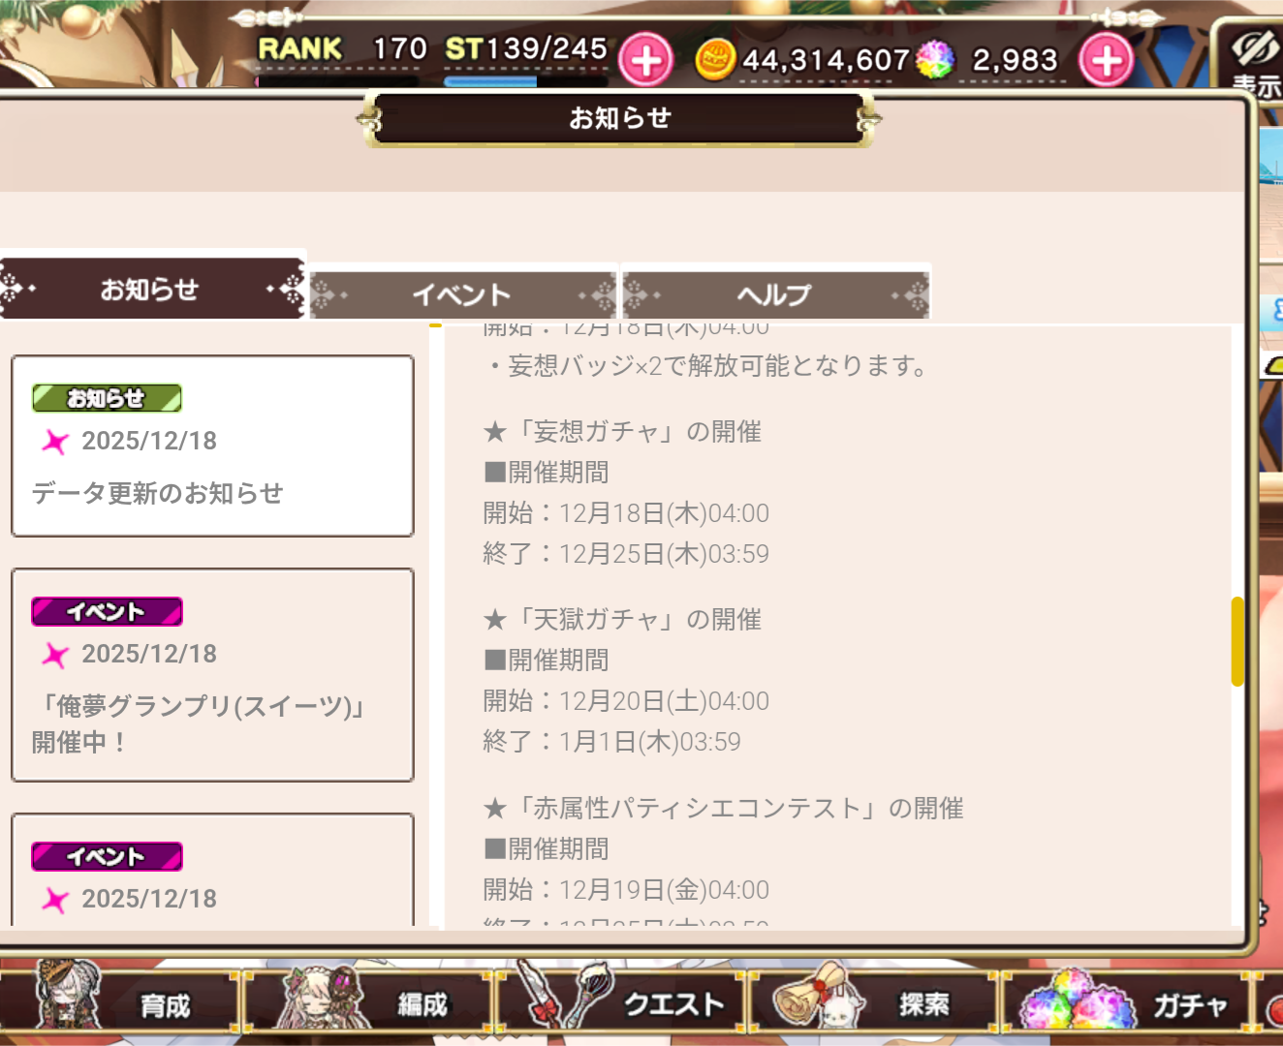Open the 俺夢グランプリ(スイーツ) event notice
1283x1046 pixels.
click(x=212, y=675)
